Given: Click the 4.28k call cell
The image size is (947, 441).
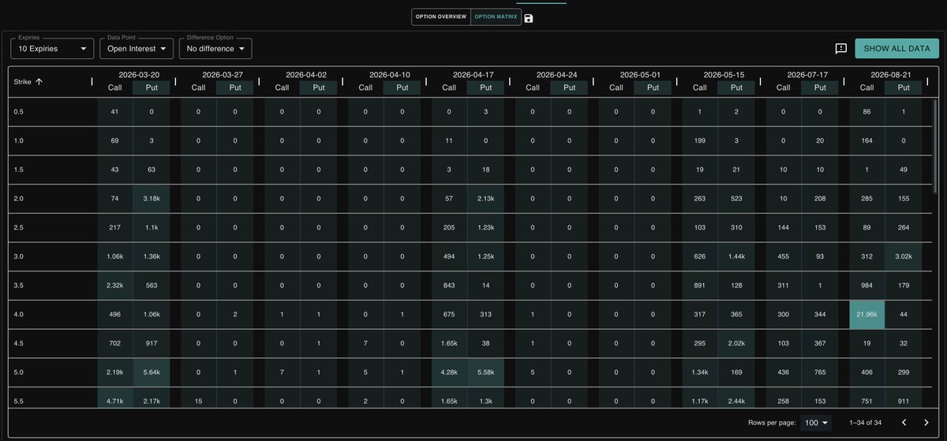Looking at the screenshot, I should (449, 372).
